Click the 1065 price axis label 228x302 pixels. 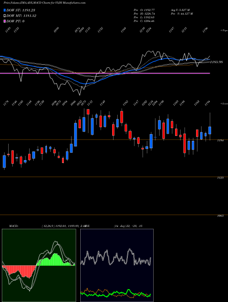tap(220, 216)
